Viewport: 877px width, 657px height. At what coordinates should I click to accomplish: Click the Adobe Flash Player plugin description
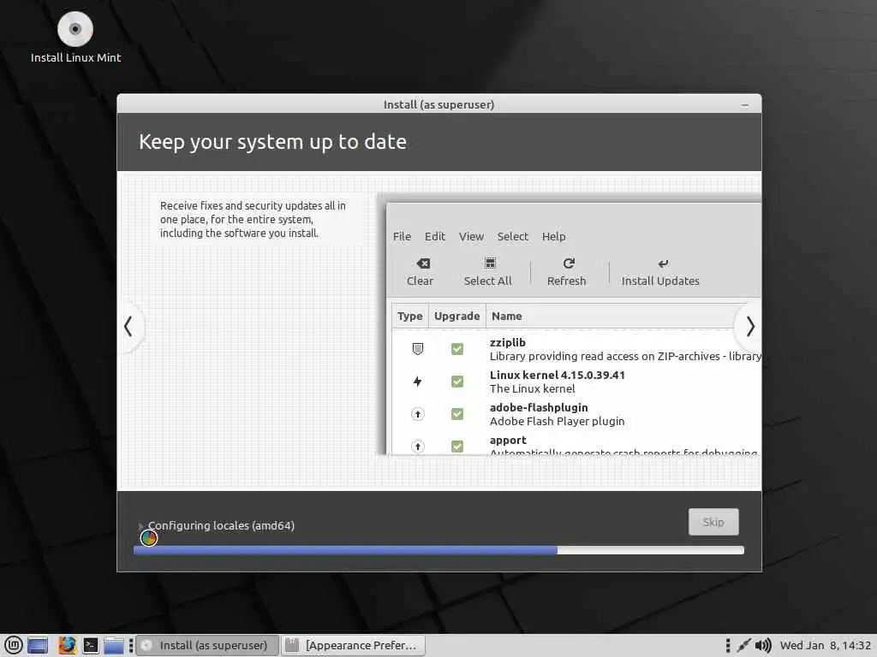[x=557, y=421]
